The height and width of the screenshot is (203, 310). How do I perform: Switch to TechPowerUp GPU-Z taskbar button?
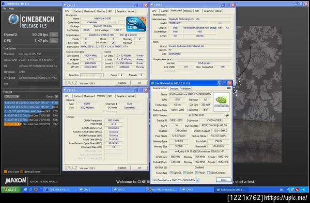(x=231, y=190)
